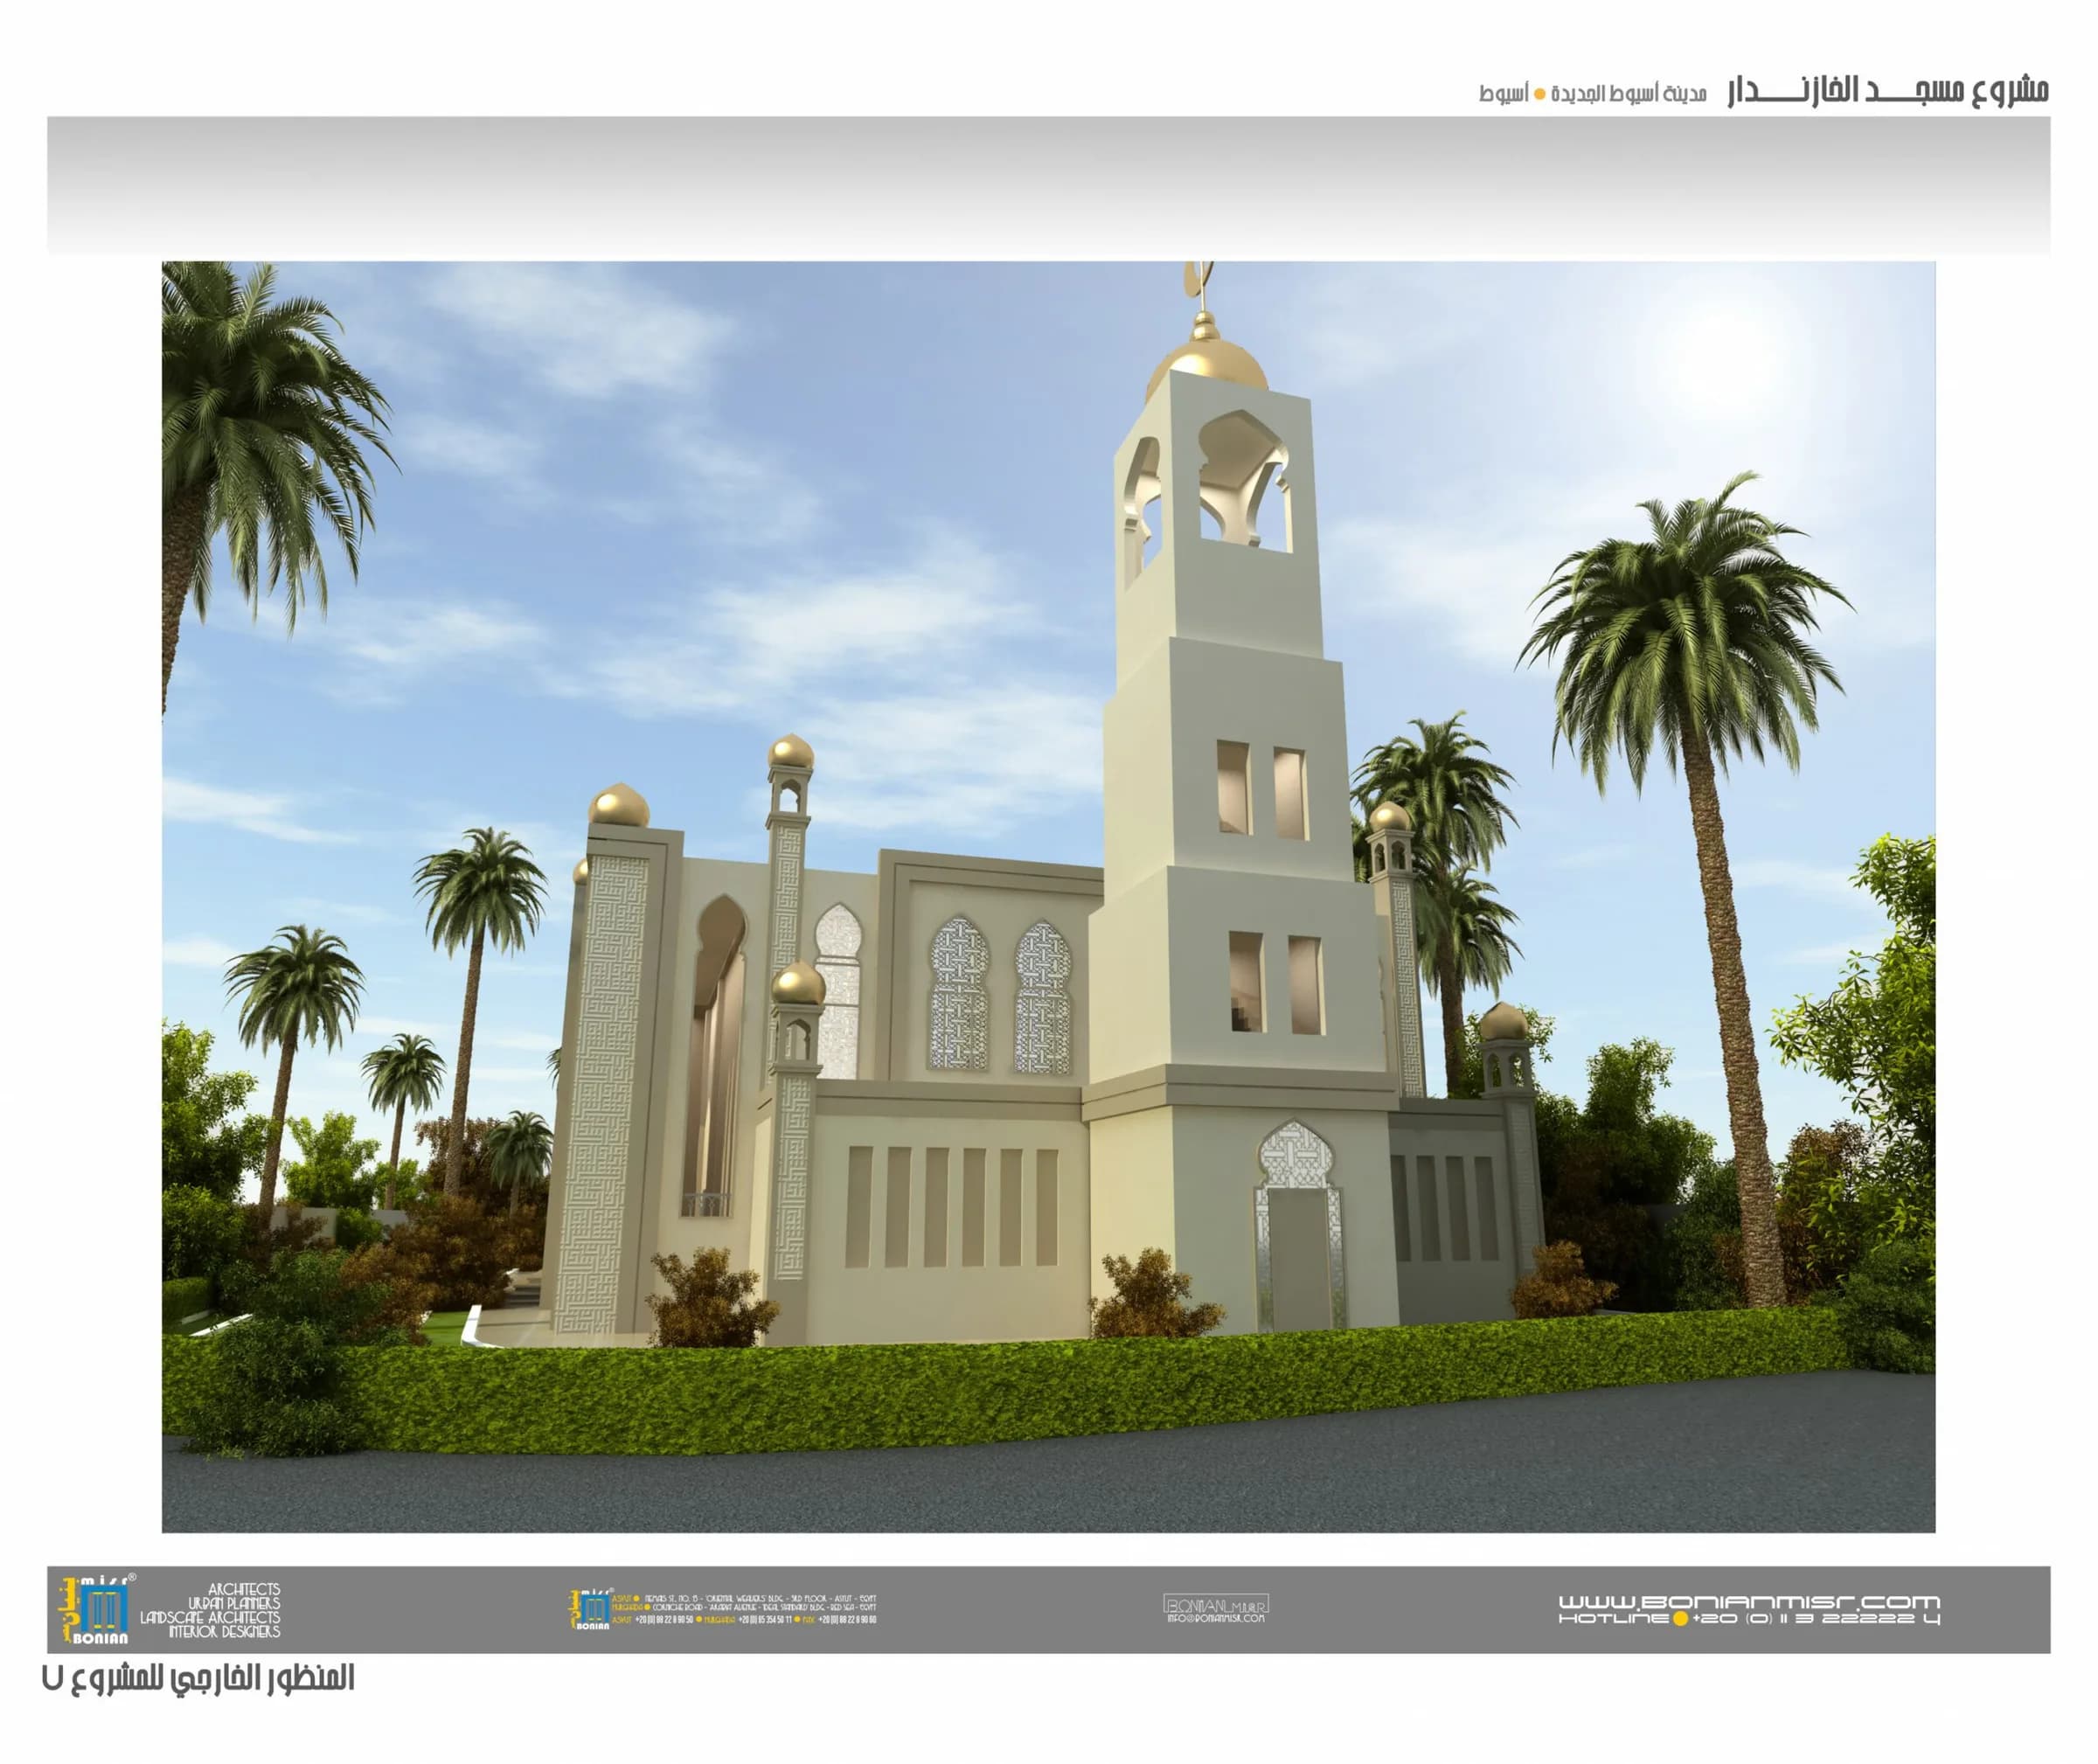
Task: Select the 'URBAN PLANNERS' text in the footer
Action: click(234, 1603)
